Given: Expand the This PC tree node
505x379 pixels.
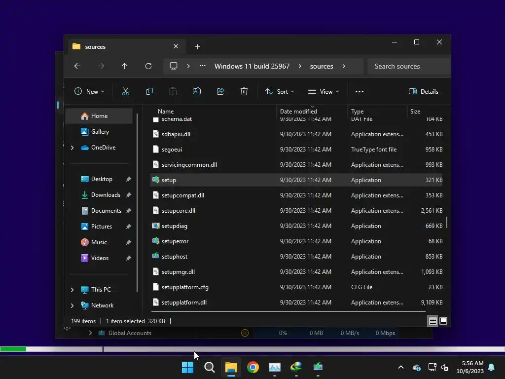Looking at the screenshot, I should [x=72, y=290].
